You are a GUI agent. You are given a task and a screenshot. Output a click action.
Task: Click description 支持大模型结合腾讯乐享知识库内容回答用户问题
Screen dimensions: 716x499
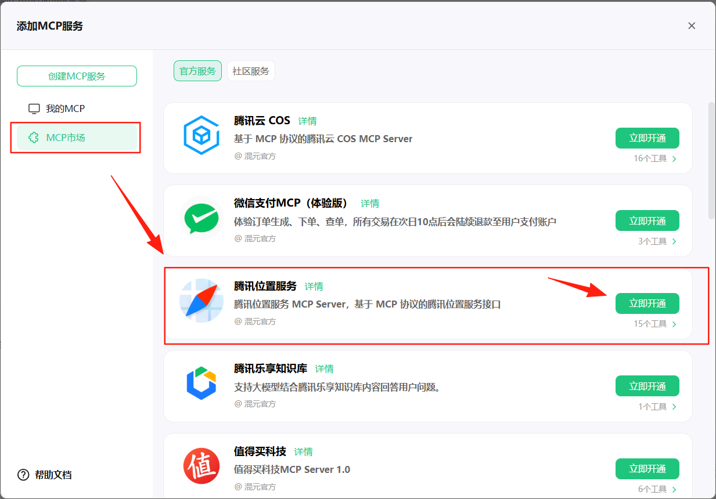[337, 386]
